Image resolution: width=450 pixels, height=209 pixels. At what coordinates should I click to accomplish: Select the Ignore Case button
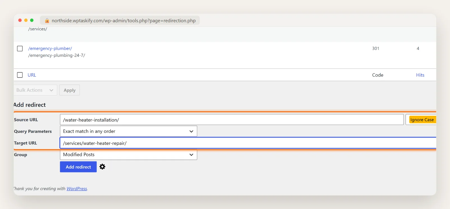422,120
